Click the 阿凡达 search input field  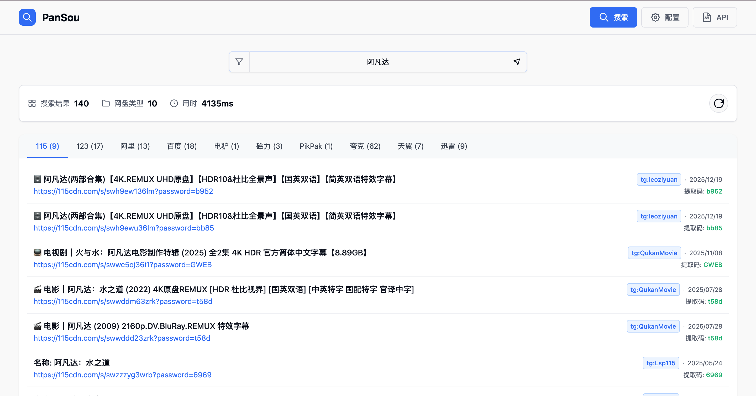(377, 62)
